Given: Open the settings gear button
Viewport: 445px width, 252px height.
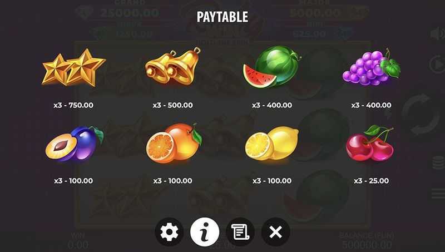Looking at the screenshot, I should coord(169,232).
